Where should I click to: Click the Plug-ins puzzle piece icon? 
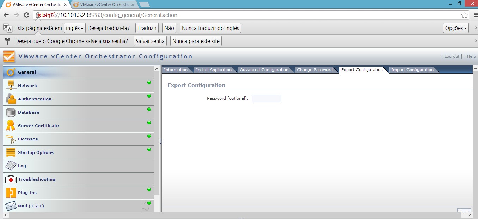pos(11,193)
